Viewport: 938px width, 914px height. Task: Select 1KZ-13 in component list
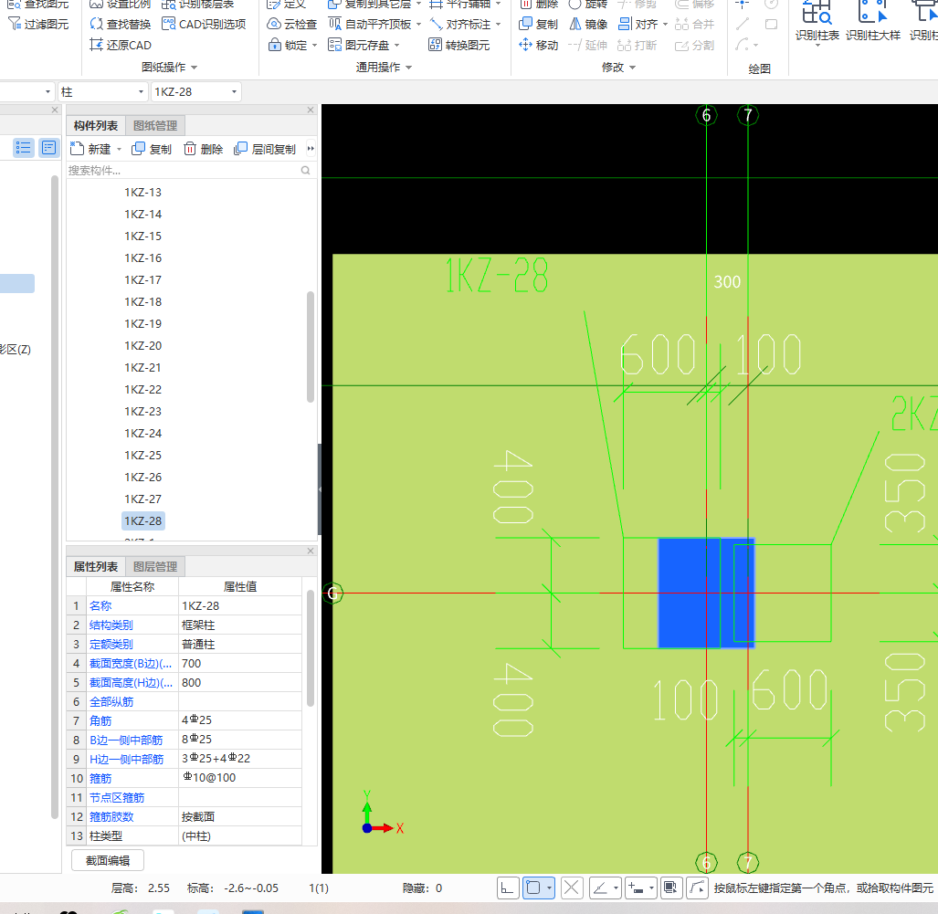coord(143,192)
